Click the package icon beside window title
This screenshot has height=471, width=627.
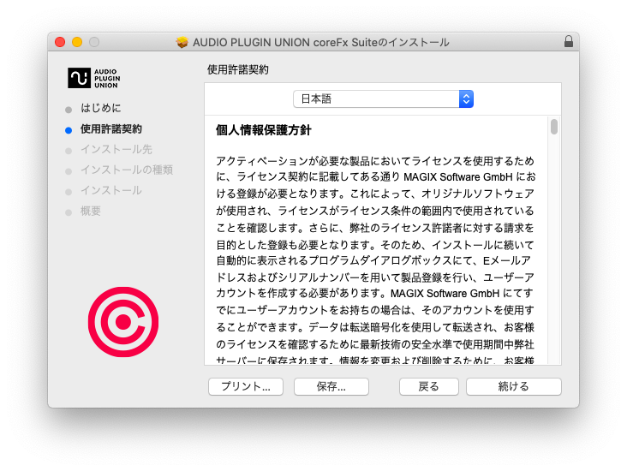[x=182, y=42]
